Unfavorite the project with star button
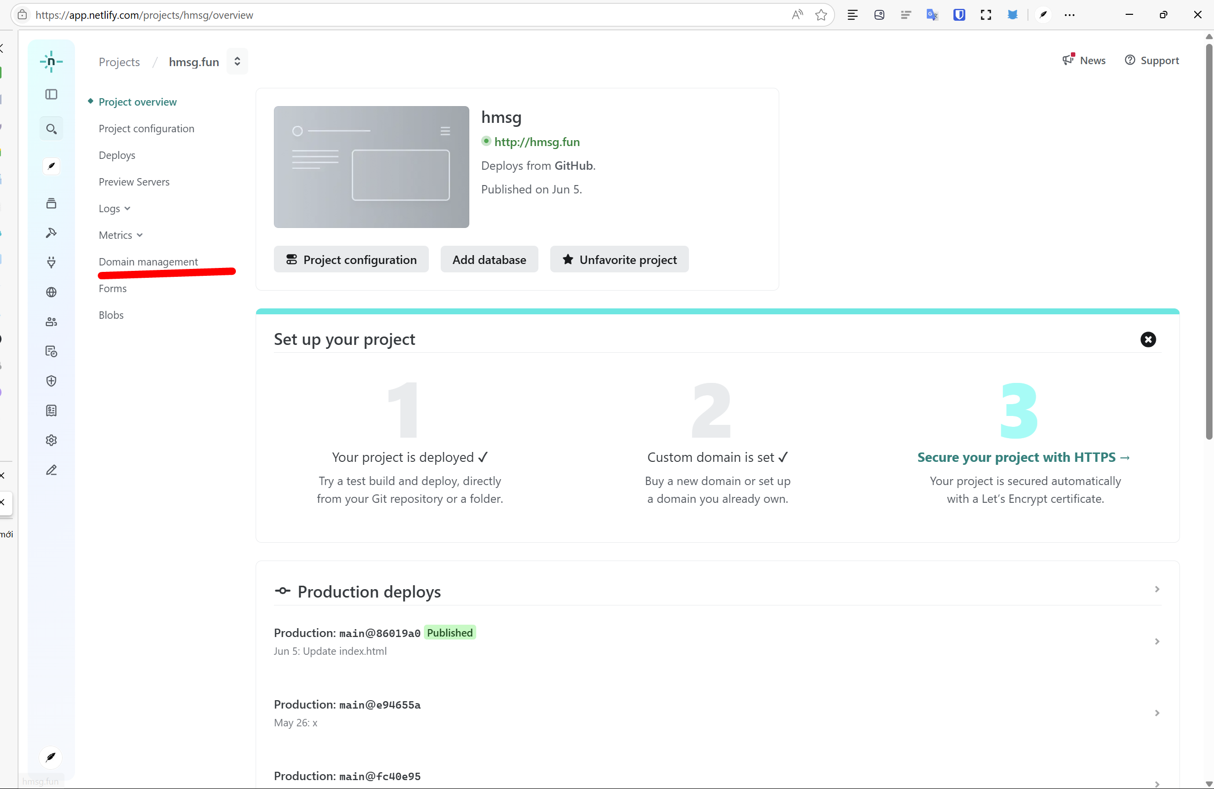The height and width of the screenshot is (789, 1214). [619, 260]
